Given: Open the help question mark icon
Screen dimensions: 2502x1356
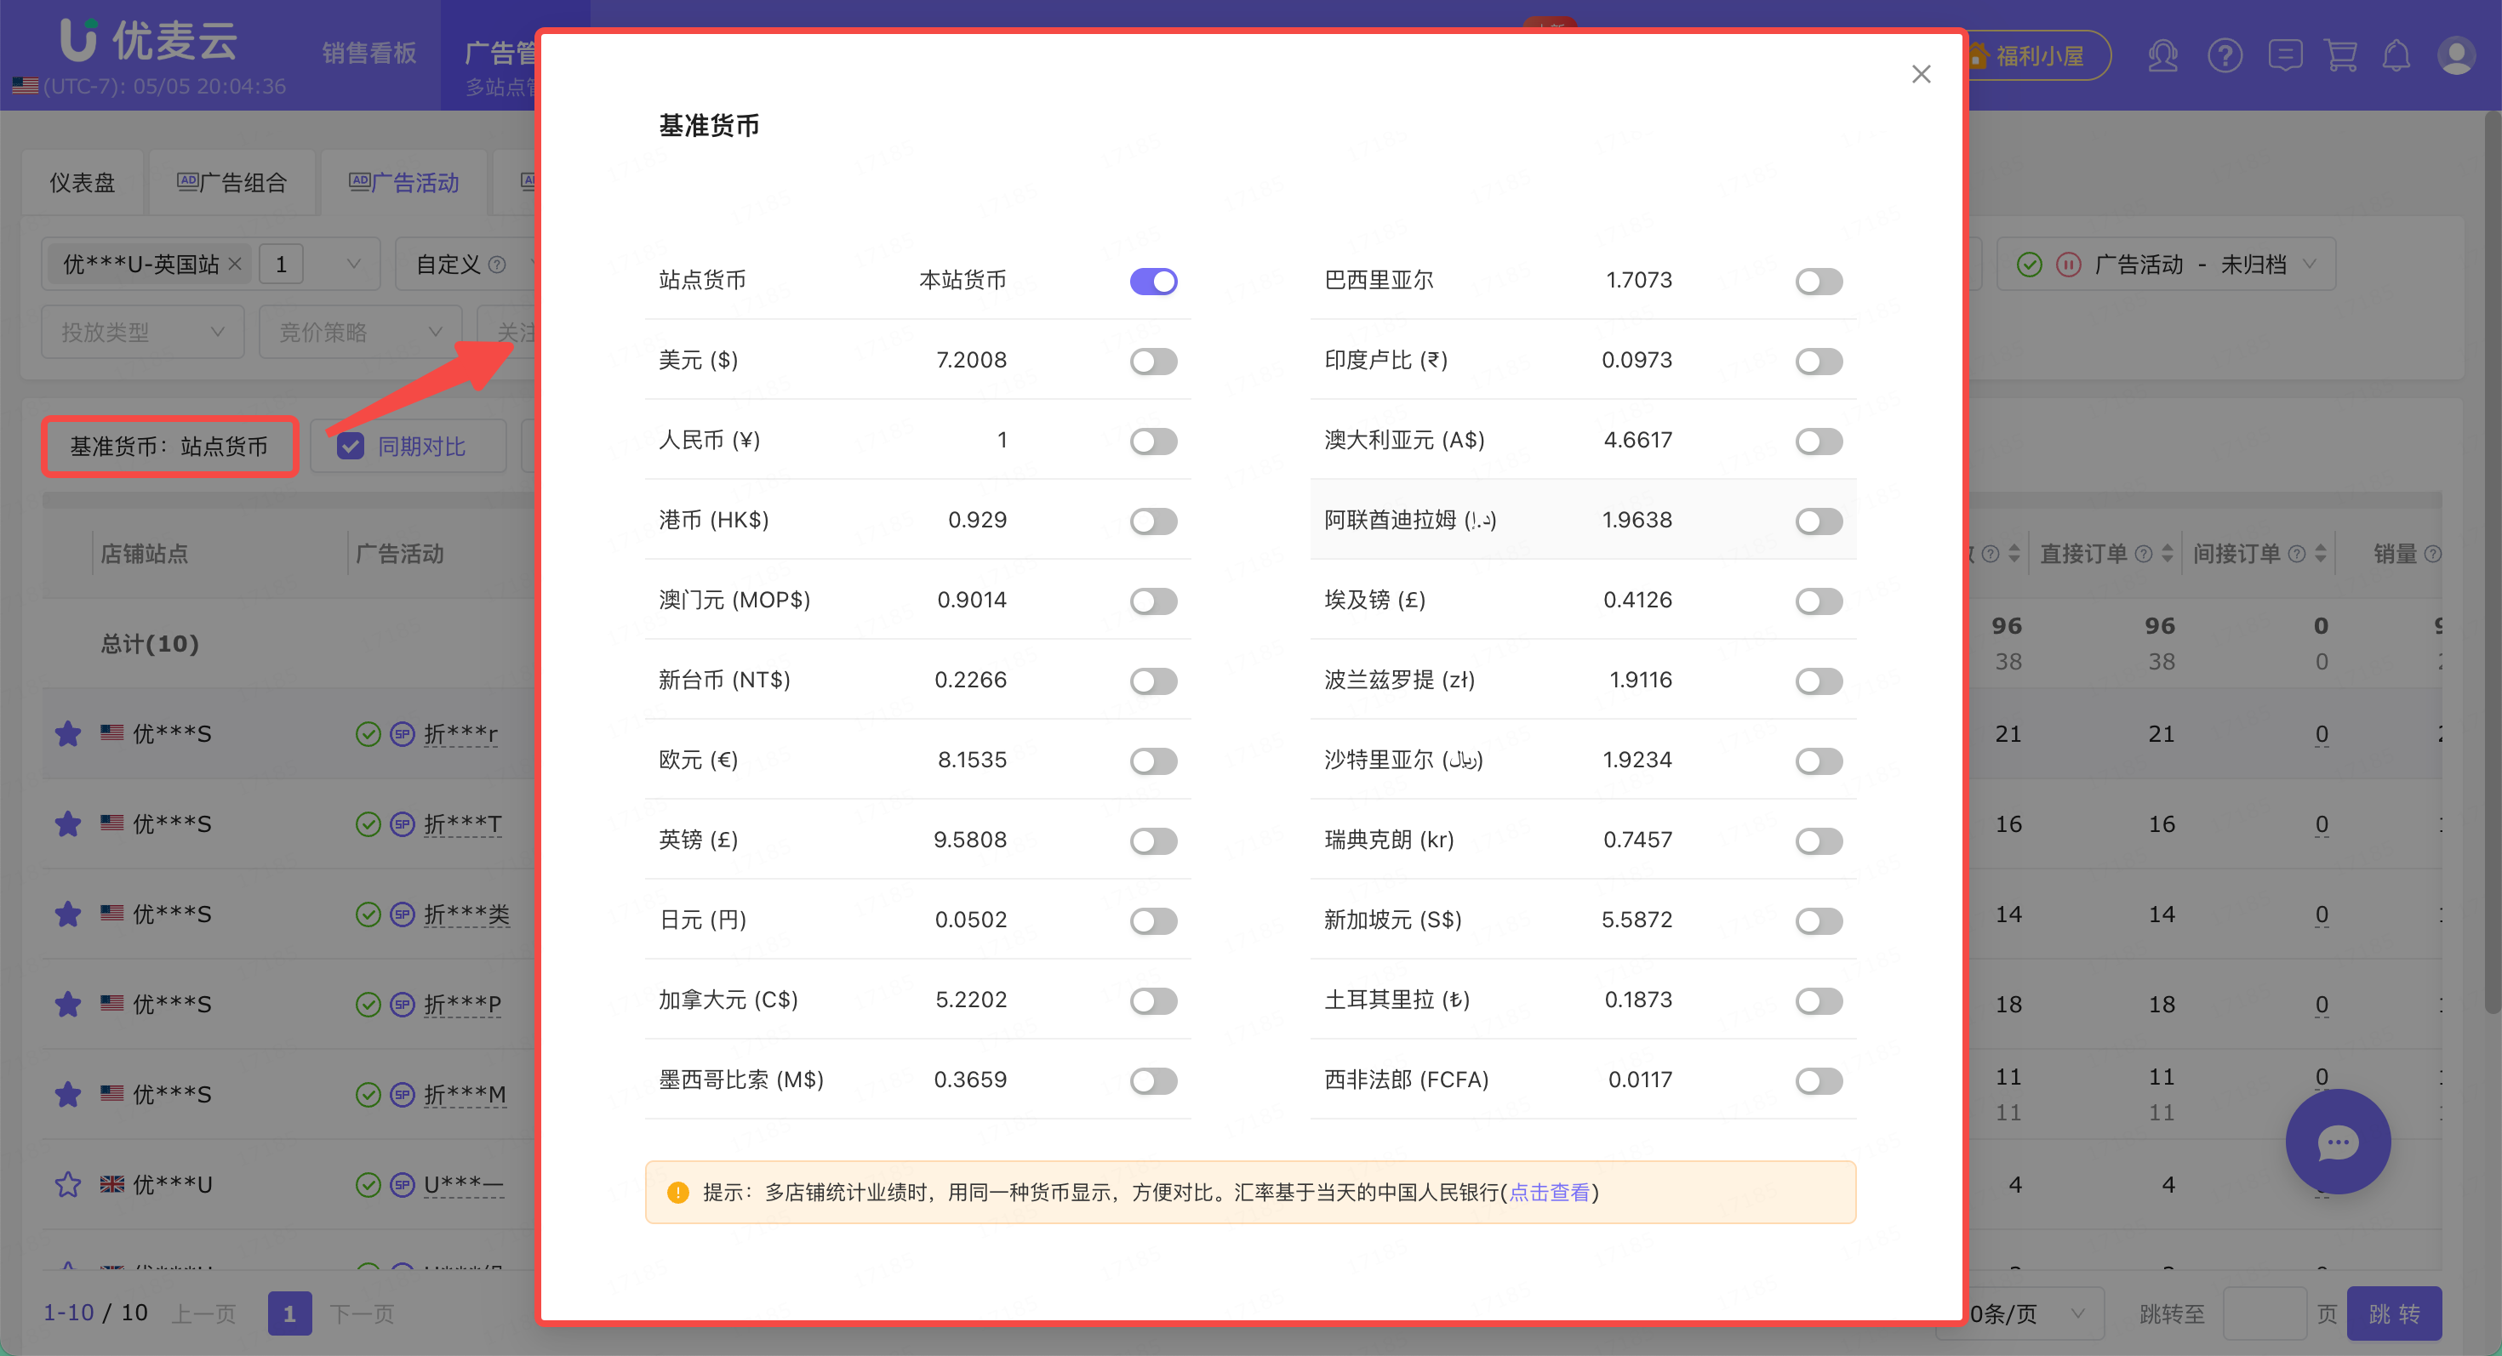Looking at the screenshot, I should pos(2225,55).
